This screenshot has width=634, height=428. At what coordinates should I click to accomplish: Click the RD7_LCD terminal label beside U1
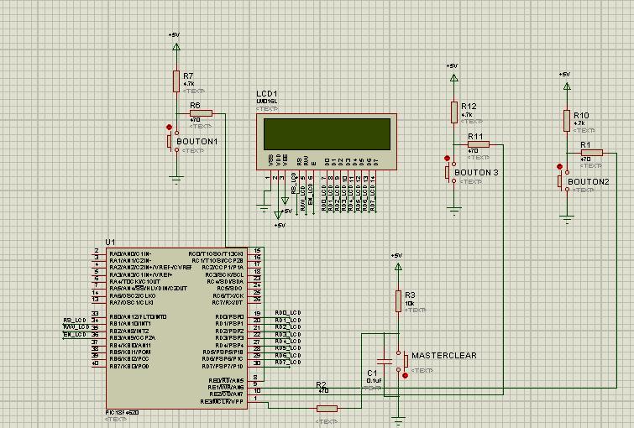(x=288, y=363)
